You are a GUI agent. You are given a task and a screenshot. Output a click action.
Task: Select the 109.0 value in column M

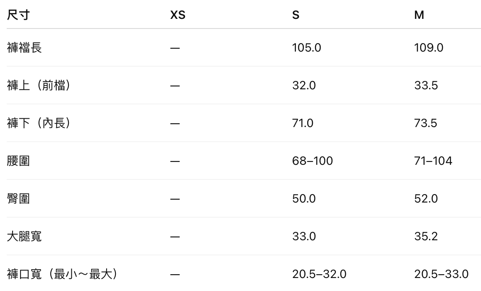click(x=429, y=48)
